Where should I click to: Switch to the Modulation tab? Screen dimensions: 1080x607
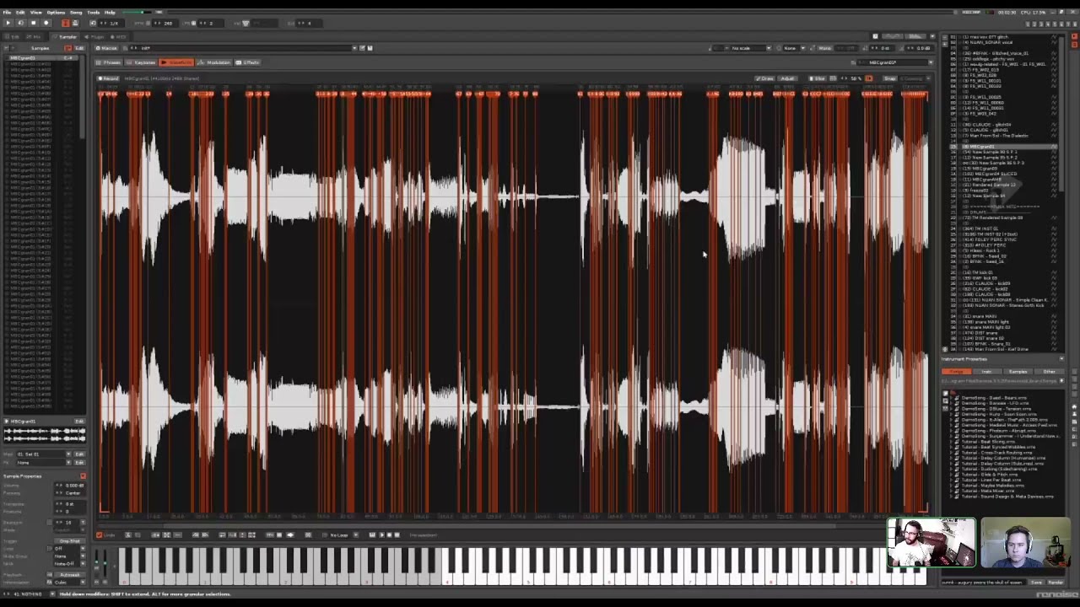214,62
